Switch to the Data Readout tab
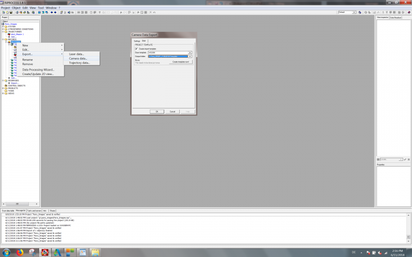The image size is (412, 257). point(396,17)
